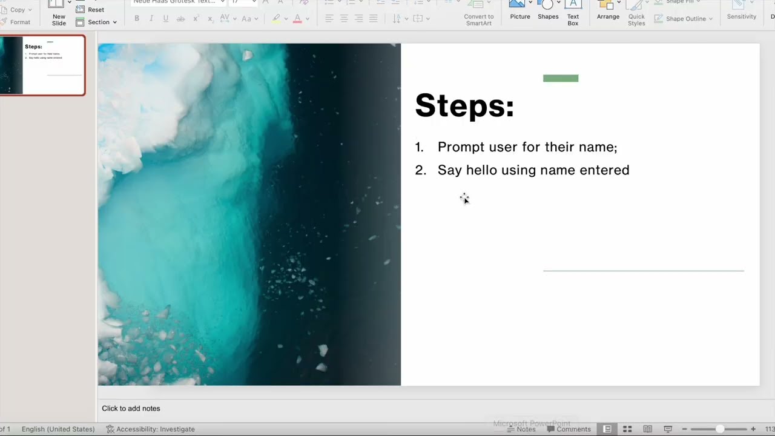Apply the text highlight color
The height and width of the screenshot is (436, 775).
coord(276,19)
